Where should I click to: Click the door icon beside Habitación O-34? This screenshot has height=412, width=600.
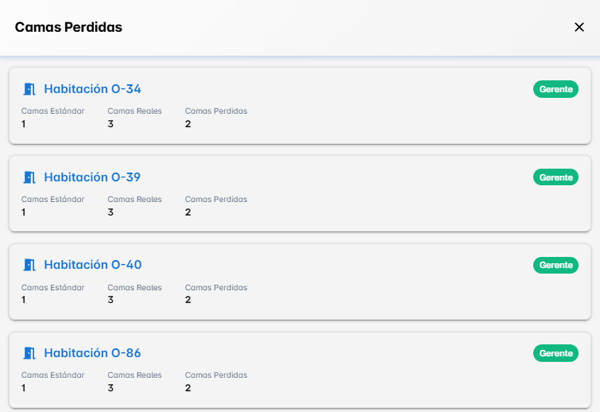[x=29, y=89]
